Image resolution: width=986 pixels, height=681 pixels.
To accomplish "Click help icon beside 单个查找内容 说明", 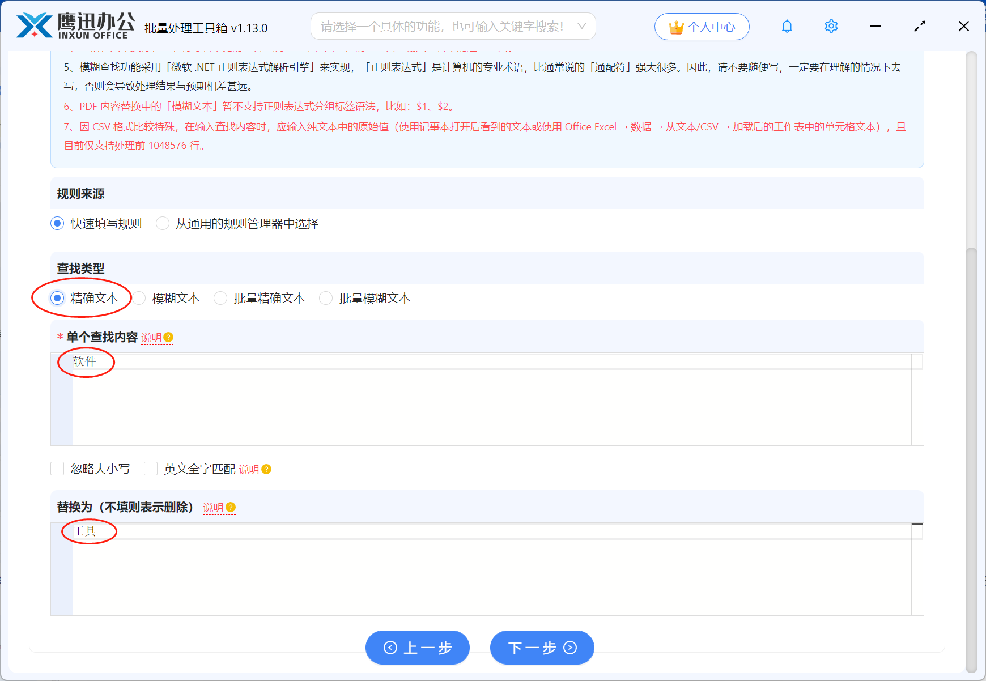I will (x=168, y=337).
